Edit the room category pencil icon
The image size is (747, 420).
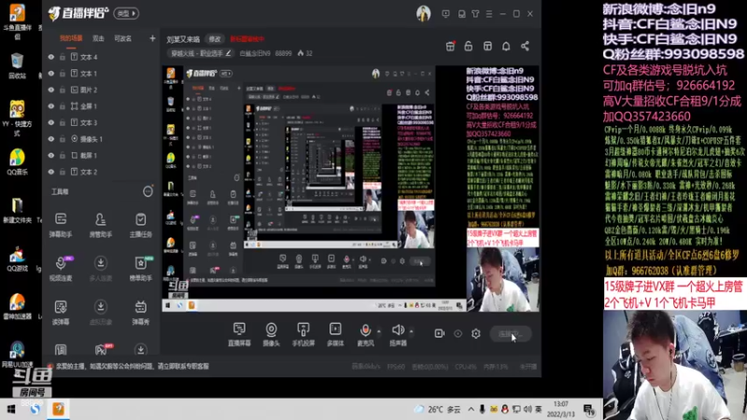[x=228, y=53]
